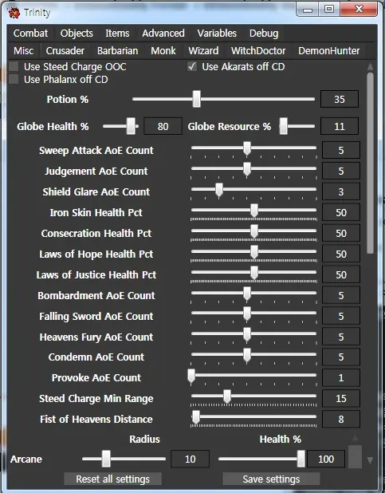Click the Globe Health % value field
The width and height of the screenshot is (385, 493).
coord(163,126)
